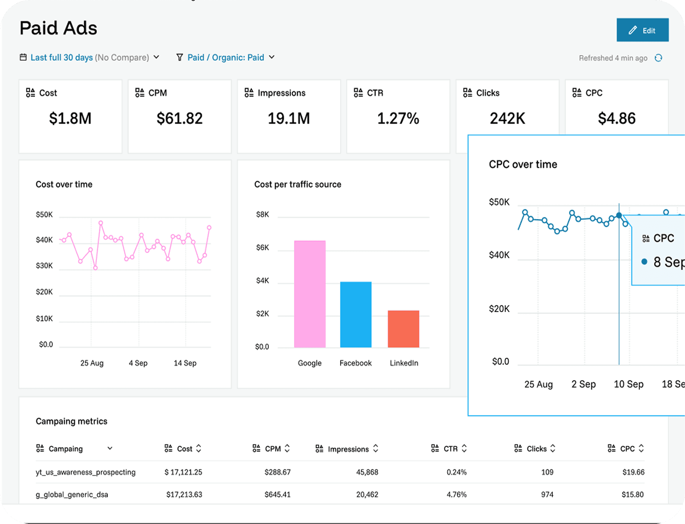This screenshot has width=685, height=524.
Task: Click the CPC over time chart title
Action: (523, 164)
